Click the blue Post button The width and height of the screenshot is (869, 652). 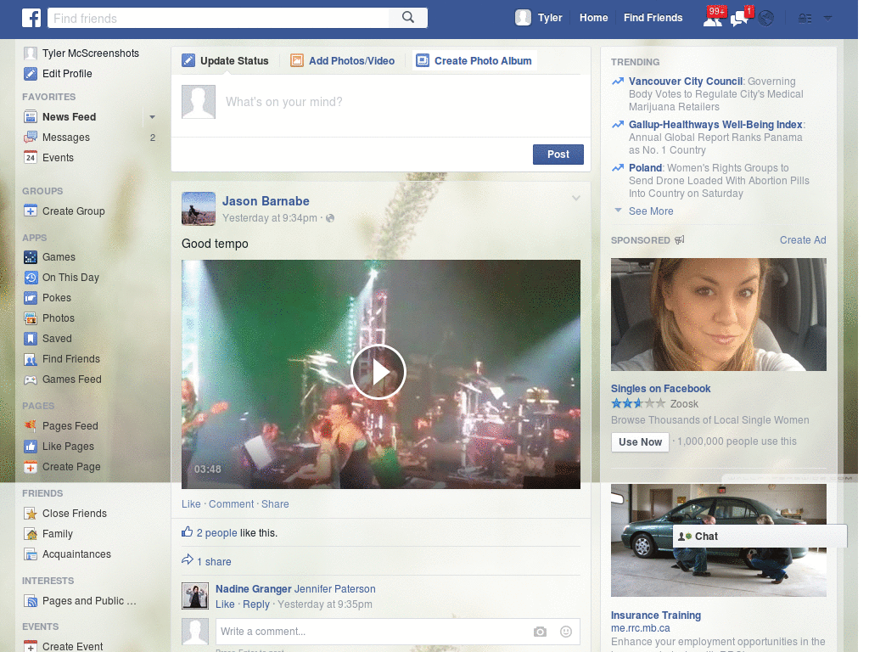coord(558,155)
